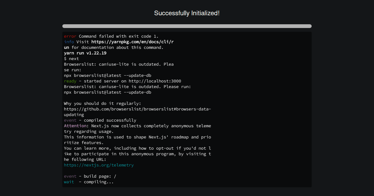Click "Why you should do it regularly:" text

pyautogui.click(x=103, y=104)
